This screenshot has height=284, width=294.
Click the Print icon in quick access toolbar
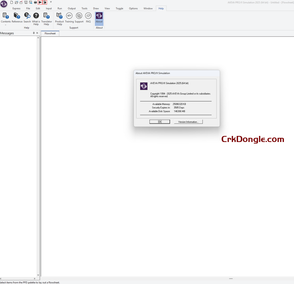(x=35, y=2)
